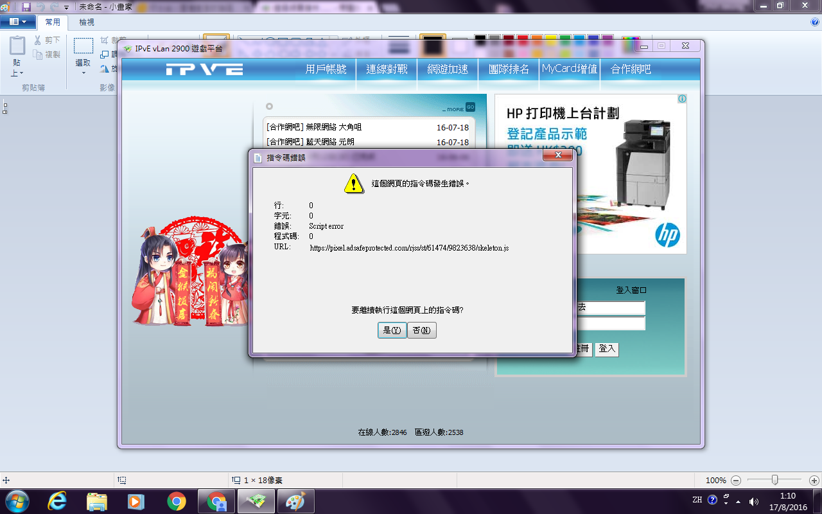Image resolution: width=822 pixels, height=514 pixels.
Task: Open Windows Explorer folder icon on taskbar
Action: click(x=97, y=501)
